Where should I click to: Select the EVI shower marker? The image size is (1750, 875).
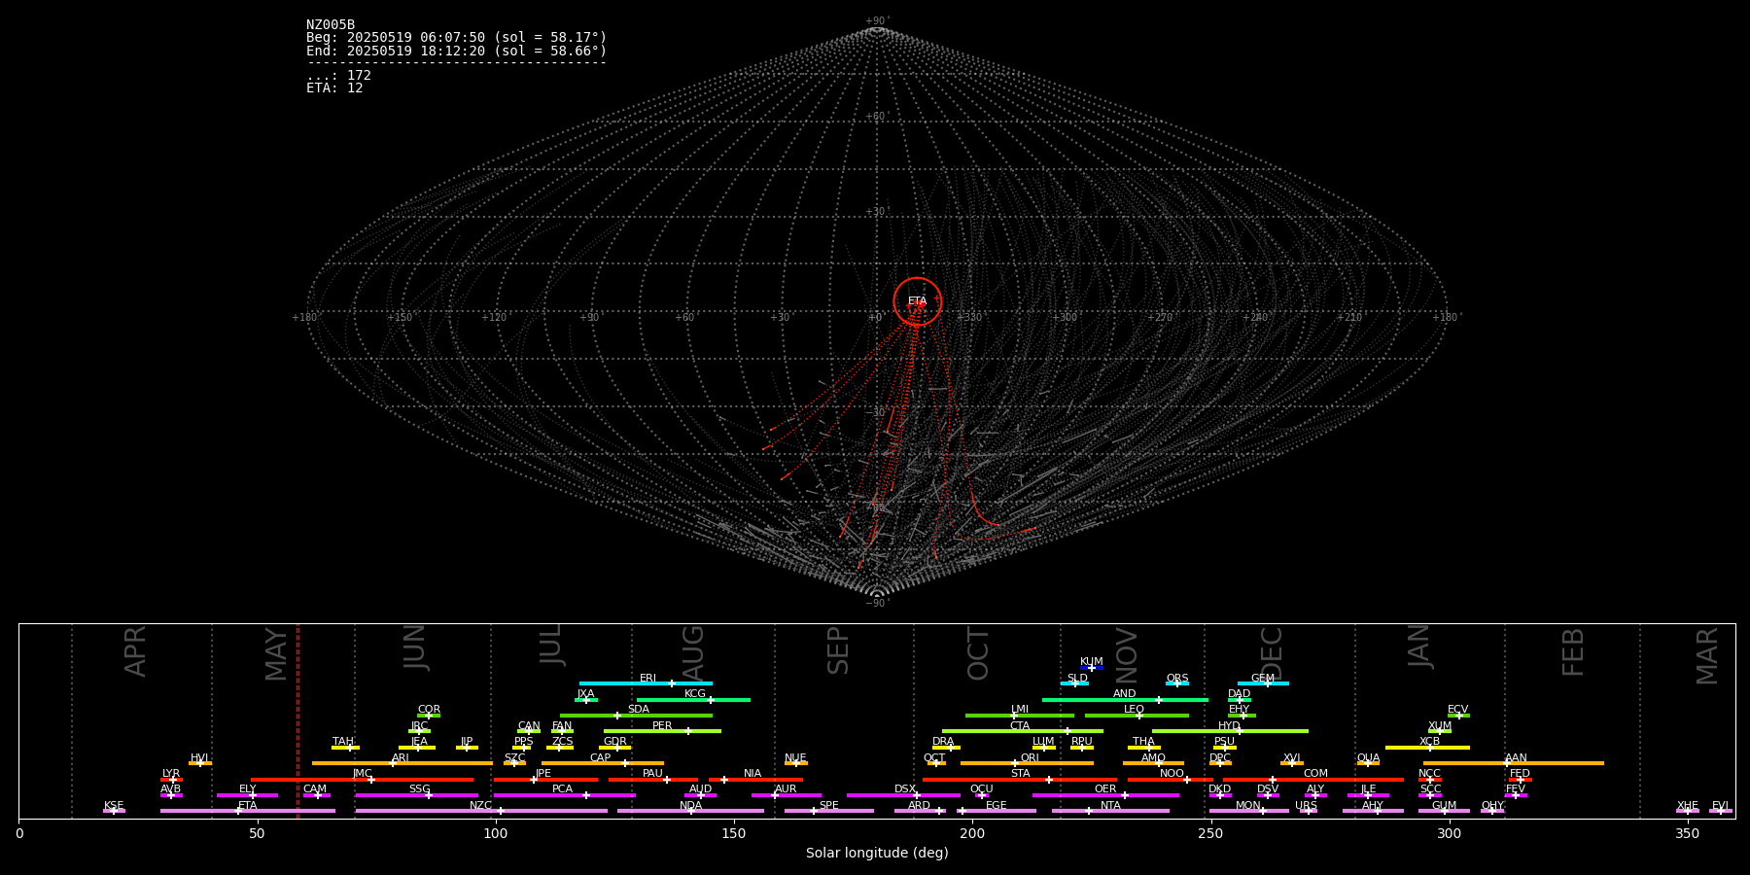(x=1721, y=811)
